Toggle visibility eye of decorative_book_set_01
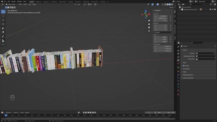The width and height of the screenshot is (217, 122). (213, 9)
